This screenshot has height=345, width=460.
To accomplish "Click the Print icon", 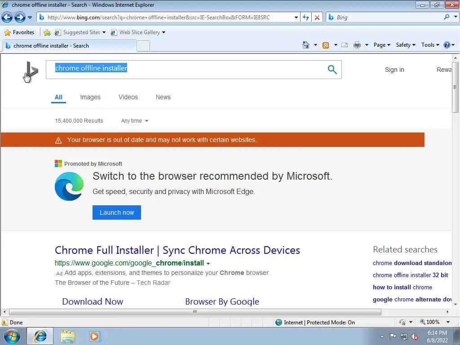I will click(357, 45).
